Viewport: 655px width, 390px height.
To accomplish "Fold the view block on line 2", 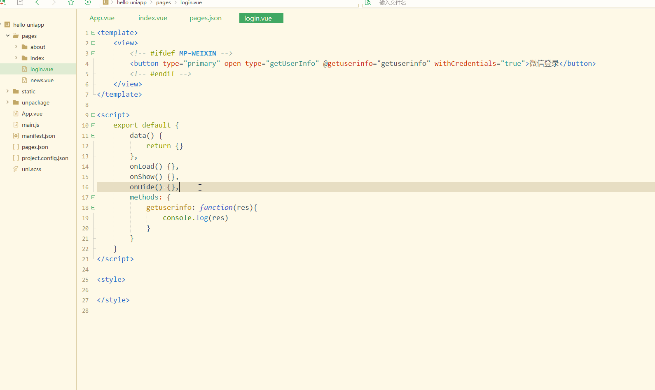I will pos(93,43).
